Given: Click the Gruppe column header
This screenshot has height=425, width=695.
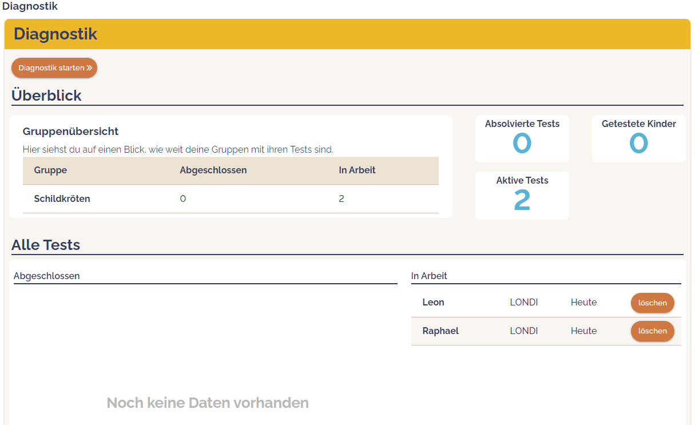Looking at the screenshot, I should point(50,170).
